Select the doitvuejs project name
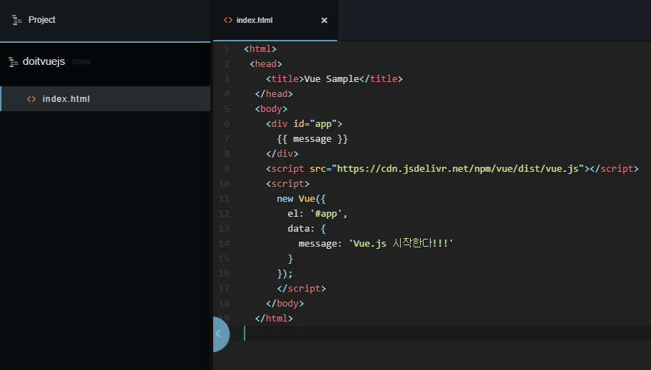This screenshot has width=651, height=370. point(43,61)
